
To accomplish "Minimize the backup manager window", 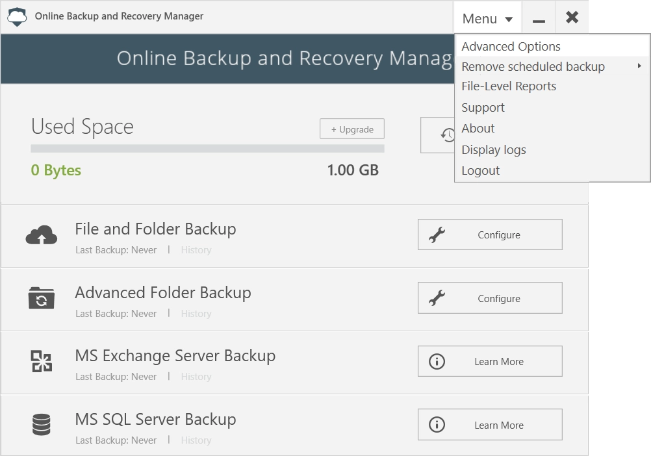I will 539,18.
